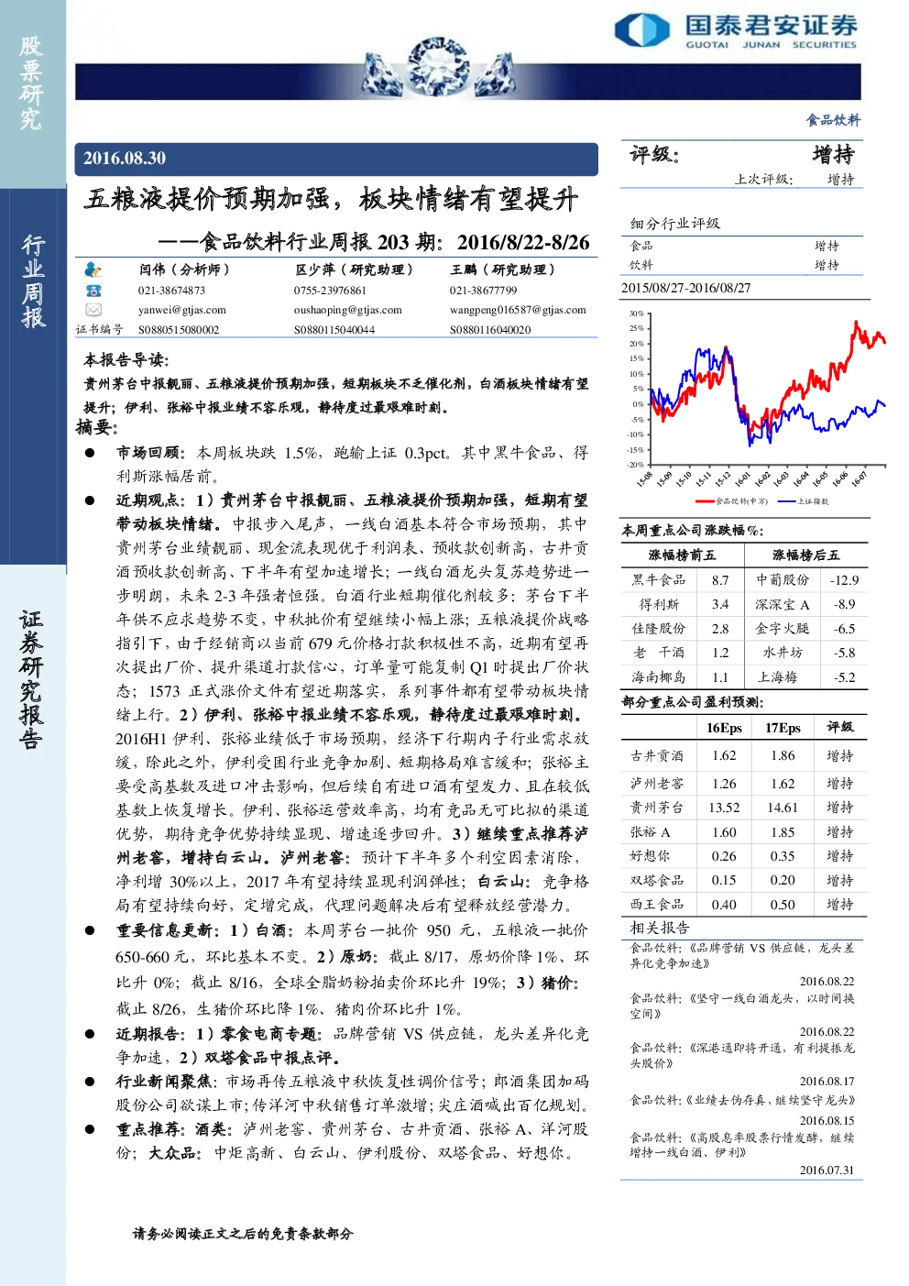The height and width of the screenshot is (1286, 909).
Task: Click the date range 2015/08/27-2016/08/27
Action: point(685,288)
